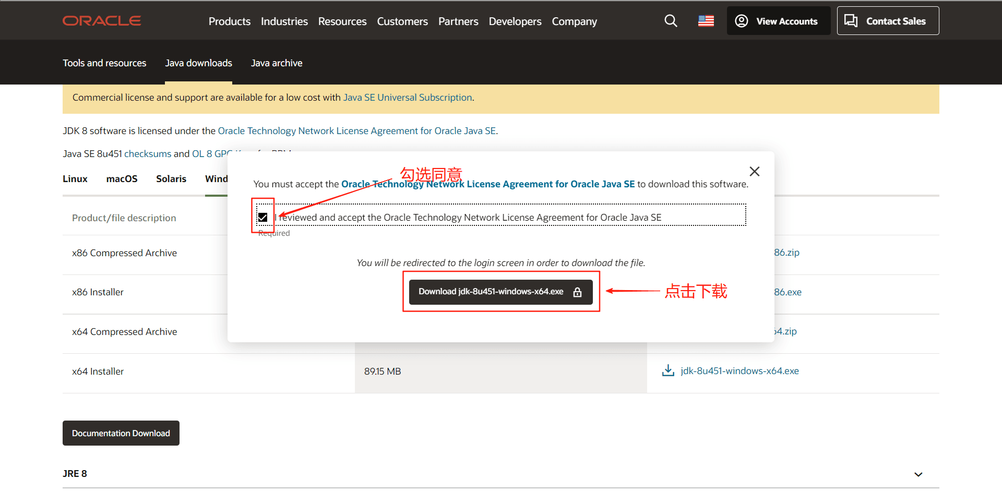Click the Oracle logo
1002x491 pixels.
(x=102, y=21)
